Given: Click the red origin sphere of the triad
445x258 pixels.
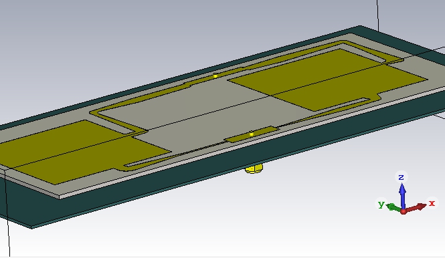Looking at the screenshot, I should coord(403,211).
